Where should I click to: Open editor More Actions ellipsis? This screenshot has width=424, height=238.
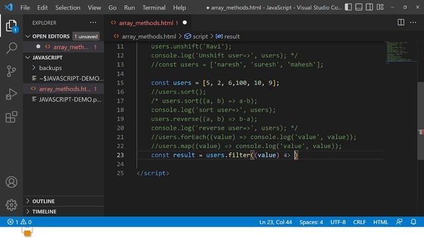[x=413, y=22]
